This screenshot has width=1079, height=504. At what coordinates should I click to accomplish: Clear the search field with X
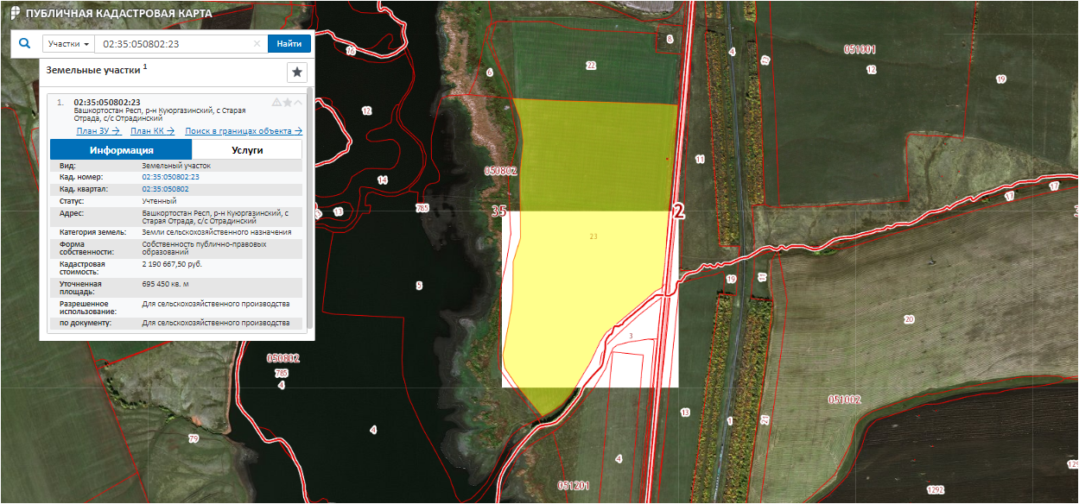click(x=257, y=44)
